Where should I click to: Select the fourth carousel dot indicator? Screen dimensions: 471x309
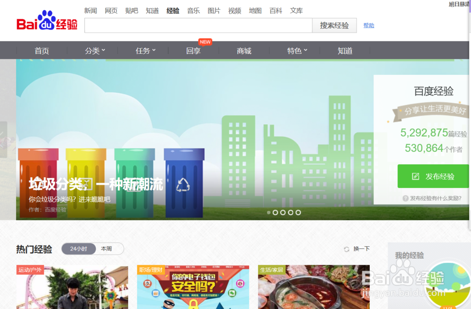pos(291,212)
